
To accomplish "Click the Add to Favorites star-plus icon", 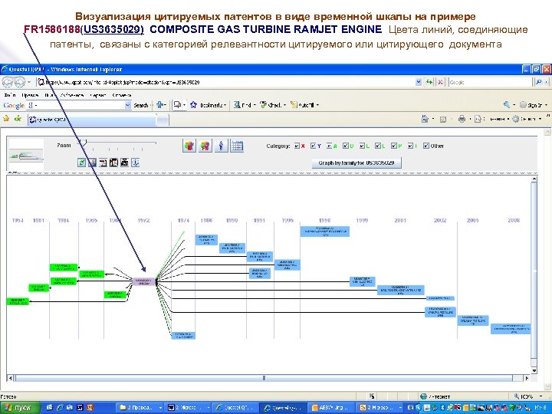I will (18, 119).
